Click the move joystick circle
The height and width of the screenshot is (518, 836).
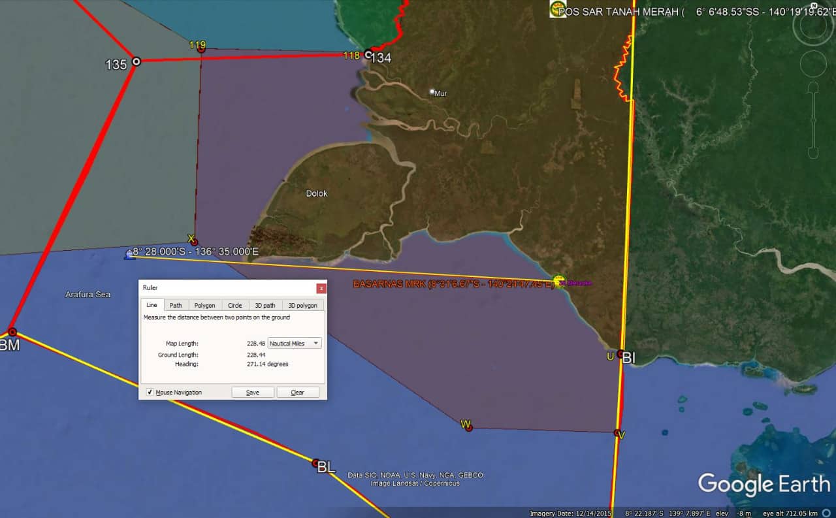tap(812, 64)
